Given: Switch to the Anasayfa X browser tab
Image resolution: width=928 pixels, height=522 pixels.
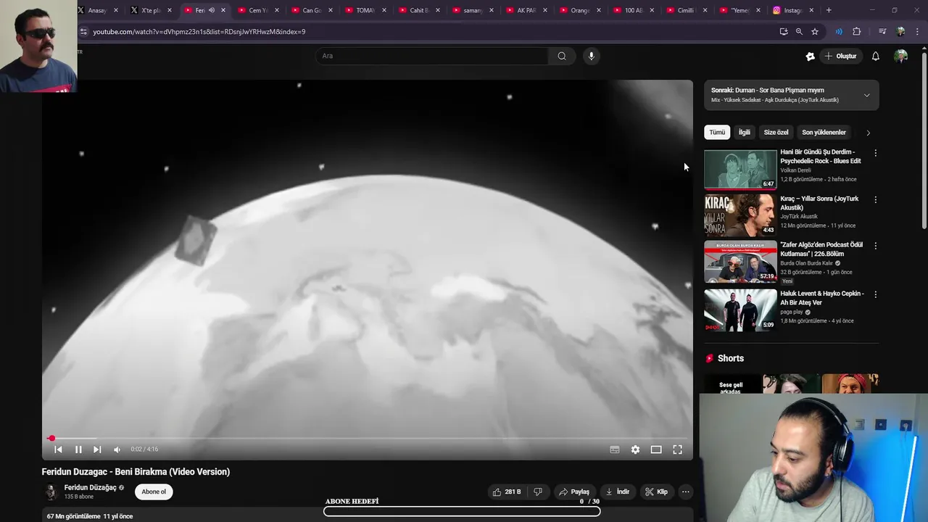Looking at the screenshot, I should click(96, 10).
